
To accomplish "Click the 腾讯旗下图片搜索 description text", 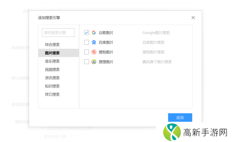I will 157,61.
